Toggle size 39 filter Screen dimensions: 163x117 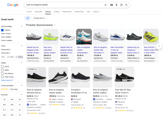click(4, 100)
